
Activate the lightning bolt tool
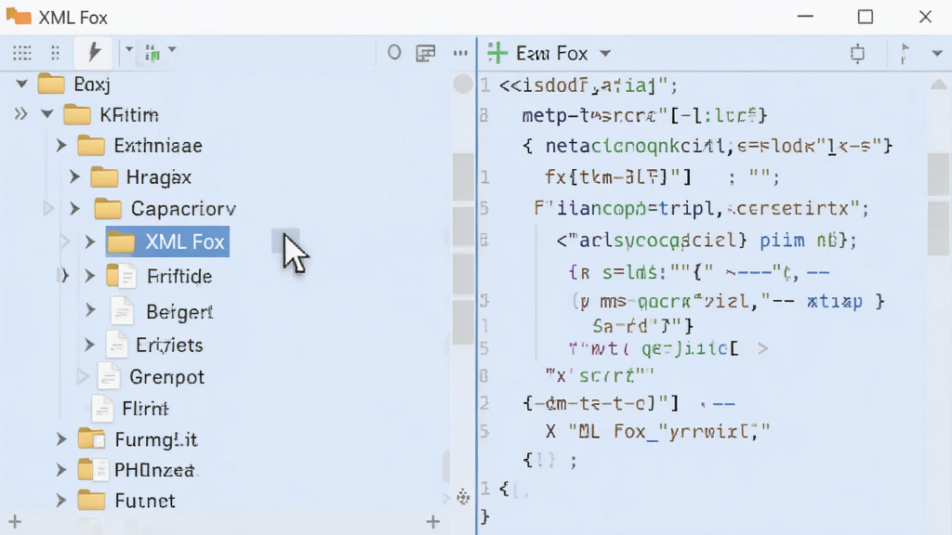pyautogui.click(x=93, y=52)
